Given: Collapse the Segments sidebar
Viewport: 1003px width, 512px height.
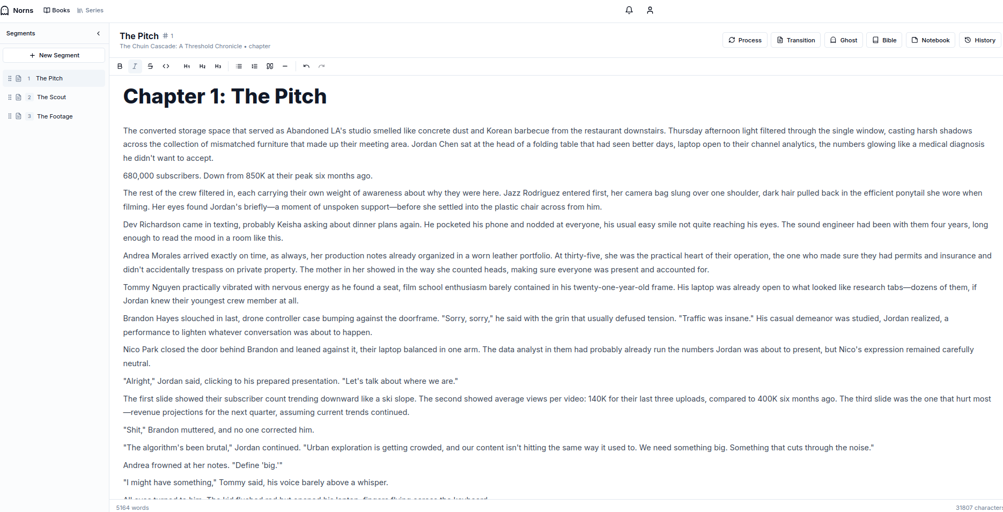Looking at the screenshot, I should [x=98, y=33].
